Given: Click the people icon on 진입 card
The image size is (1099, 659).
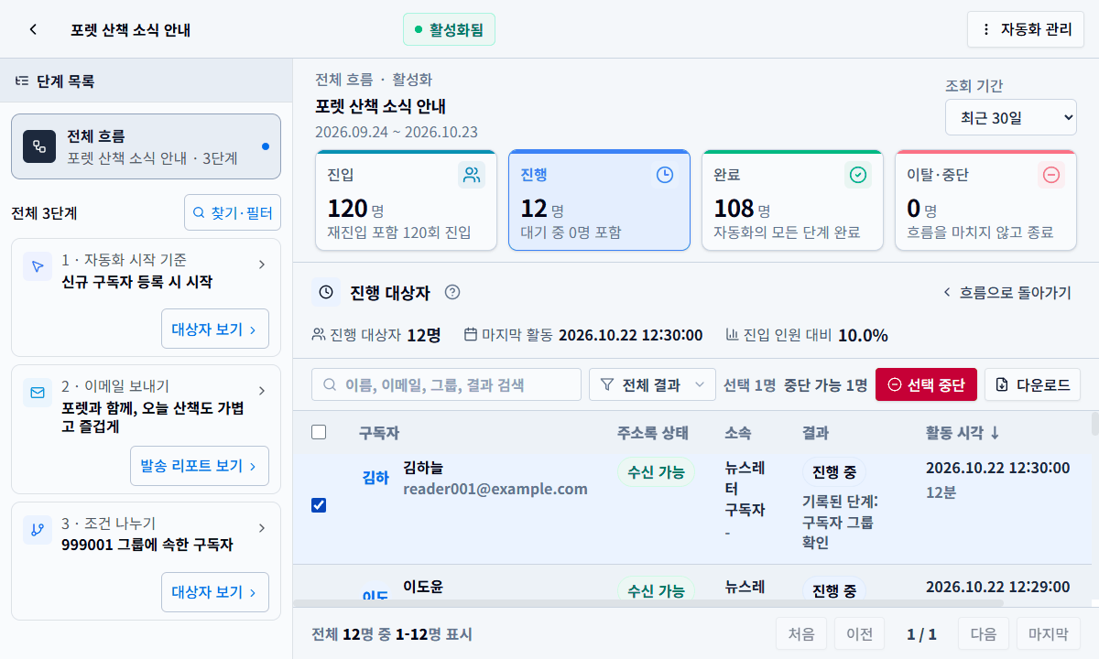Looking at the screenshot, I should tap(472, 175).
